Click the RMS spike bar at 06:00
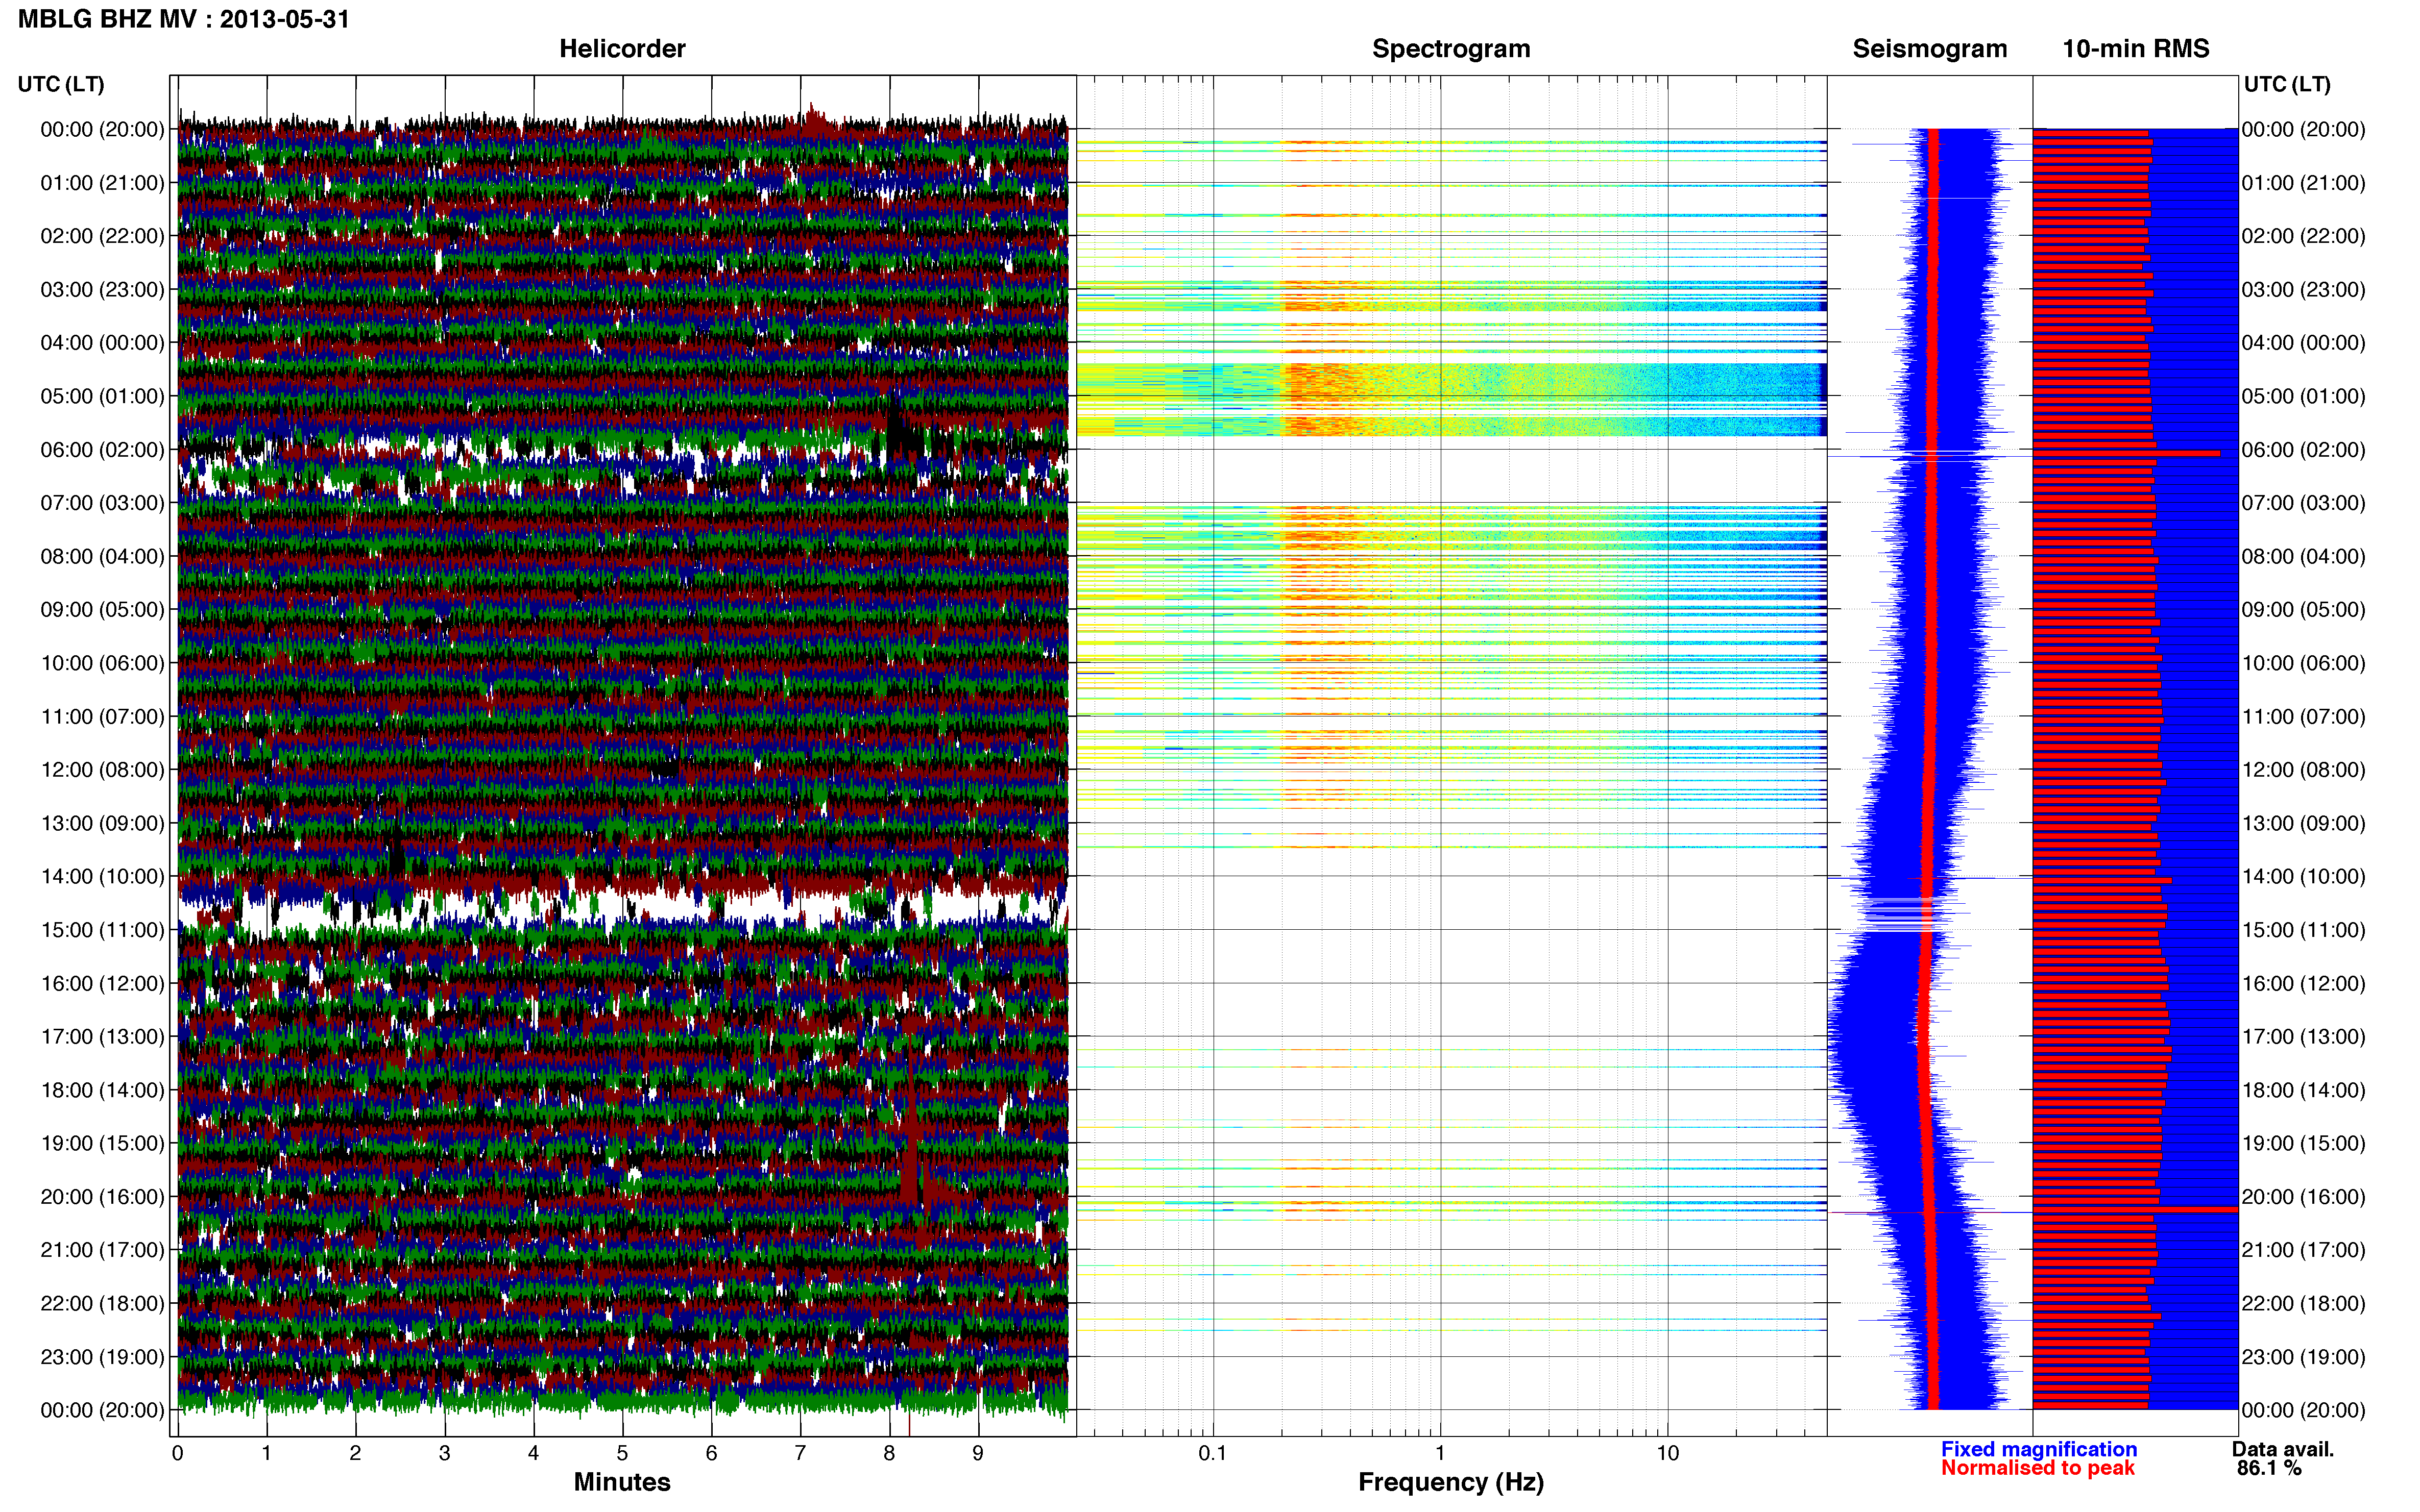The height and width of the screenshot is (1512, 2420). tap(2126, 453)
